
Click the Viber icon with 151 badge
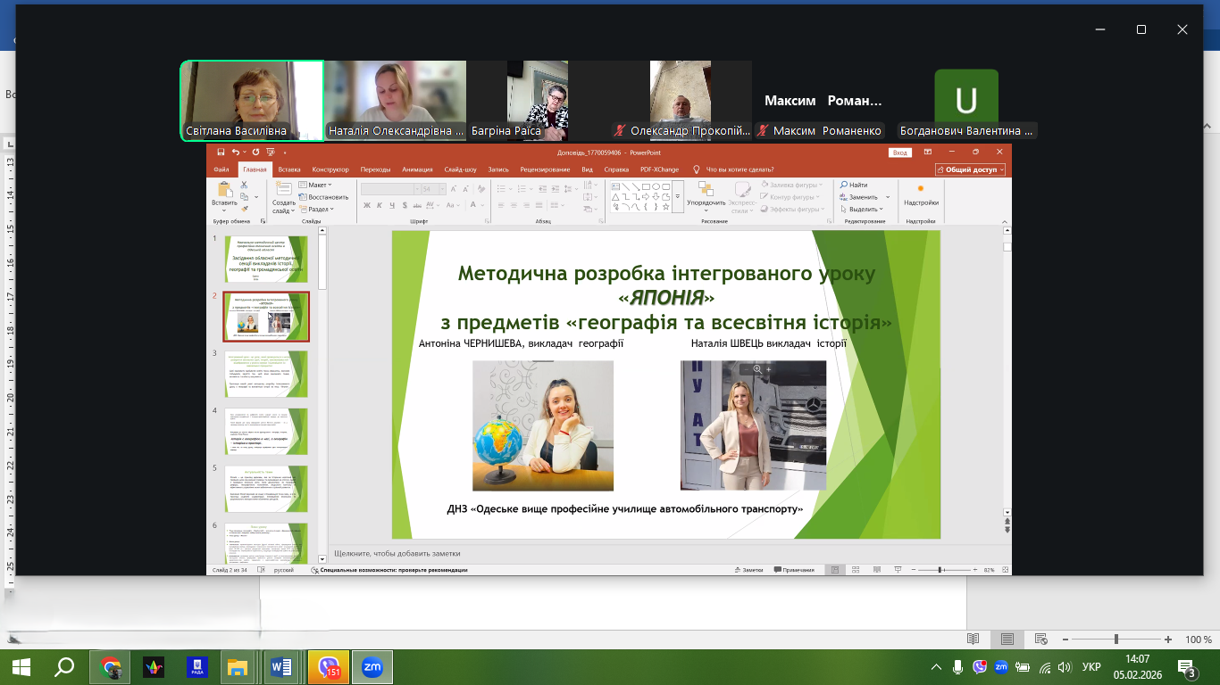coord(329,666)
